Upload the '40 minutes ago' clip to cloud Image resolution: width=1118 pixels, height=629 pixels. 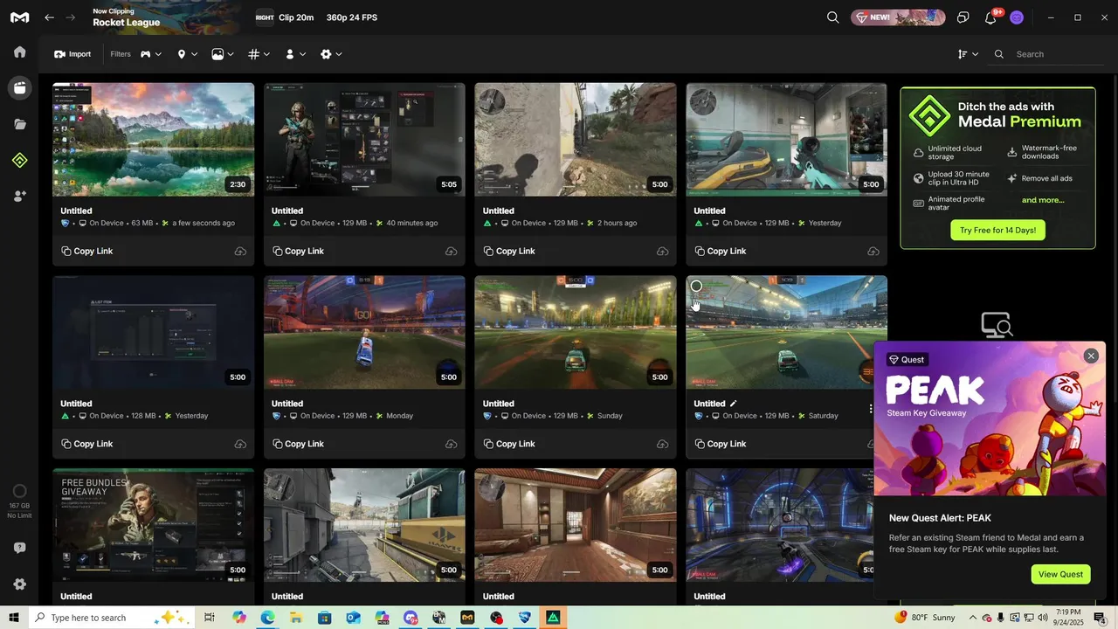coord(451,252)
